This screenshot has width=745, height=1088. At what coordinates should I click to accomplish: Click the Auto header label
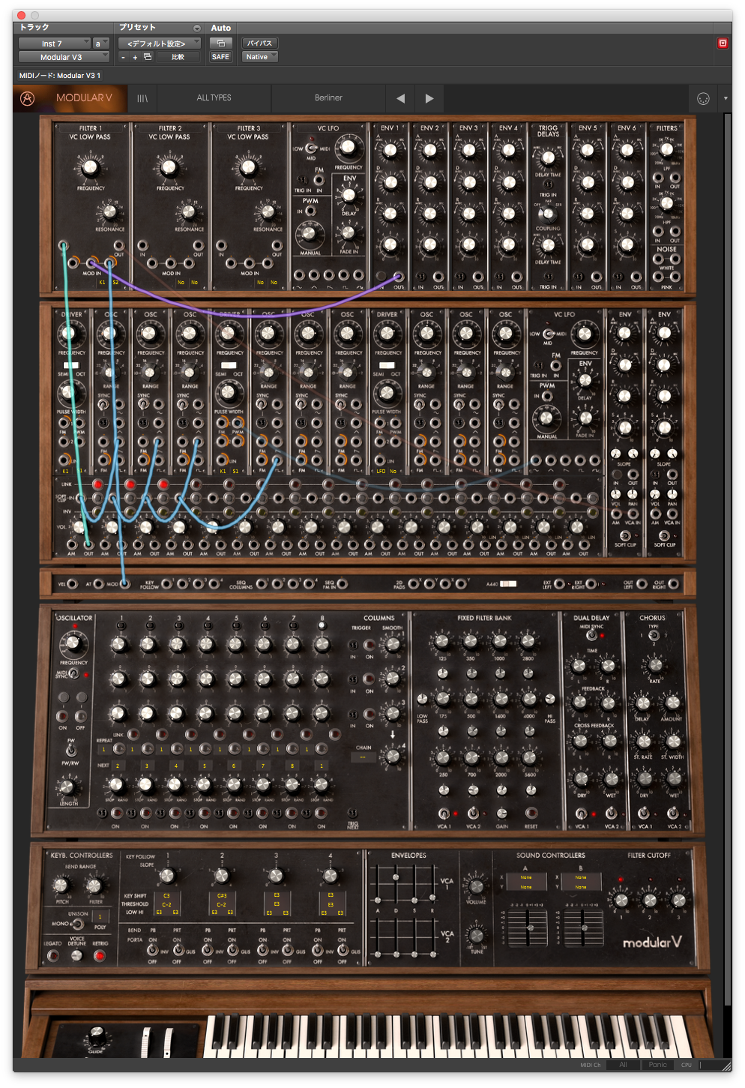[221, 28]
